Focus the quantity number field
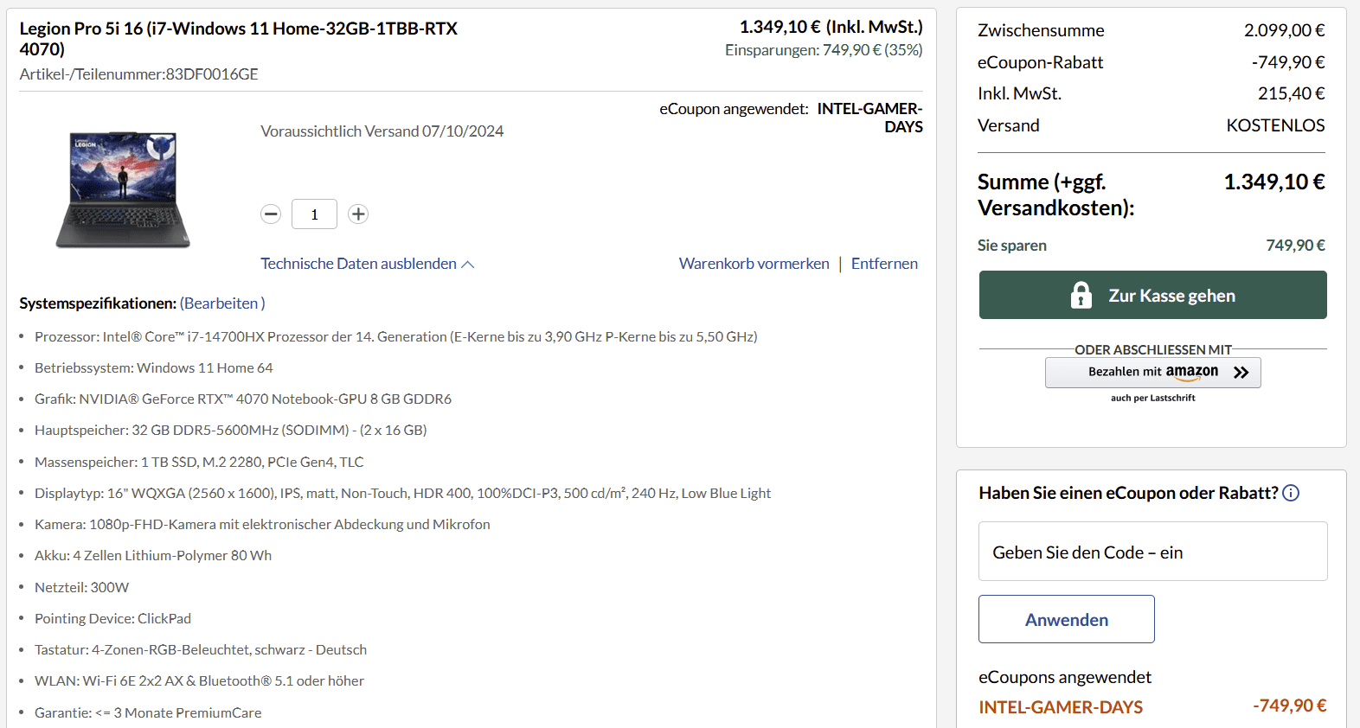The height and width of the screenshot is (728, 1360). 314,214
